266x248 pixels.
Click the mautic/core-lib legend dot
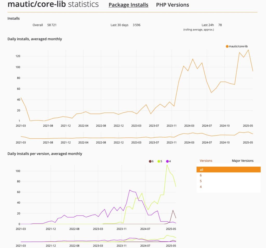click(x=227, y=46)
